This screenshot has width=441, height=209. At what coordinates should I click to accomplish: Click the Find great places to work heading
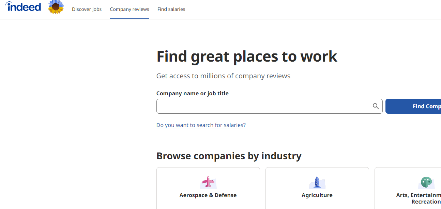(x=247, y=57)
